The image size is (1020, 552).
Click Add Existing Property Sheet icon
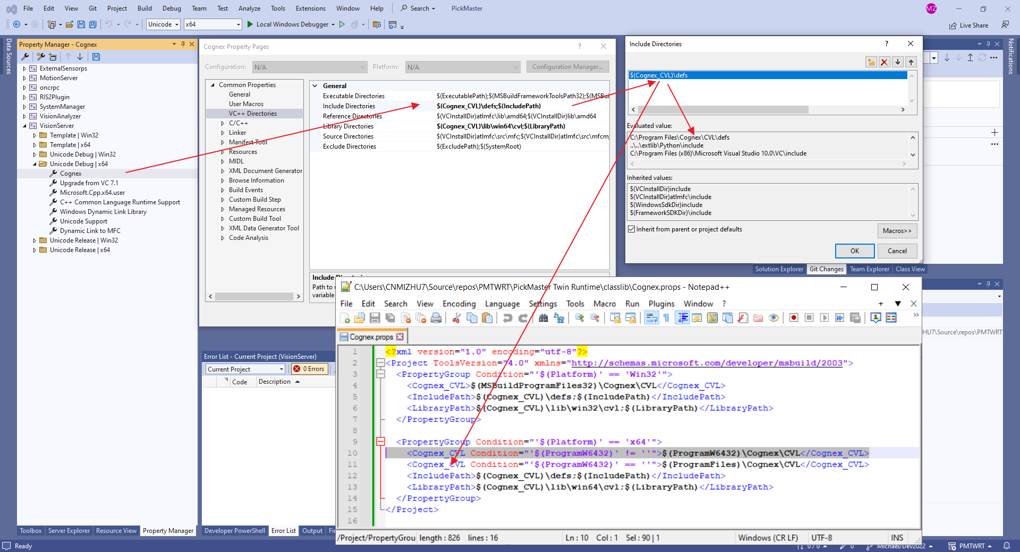pyautogui.click(x=53, y=57)
